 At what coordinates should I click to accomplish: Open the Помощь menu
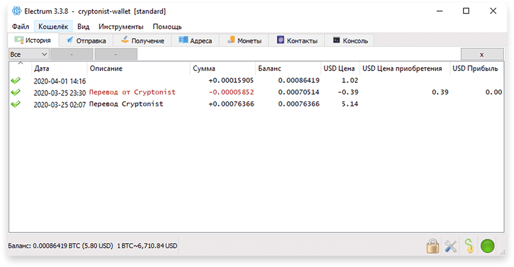tap(167, 27)
